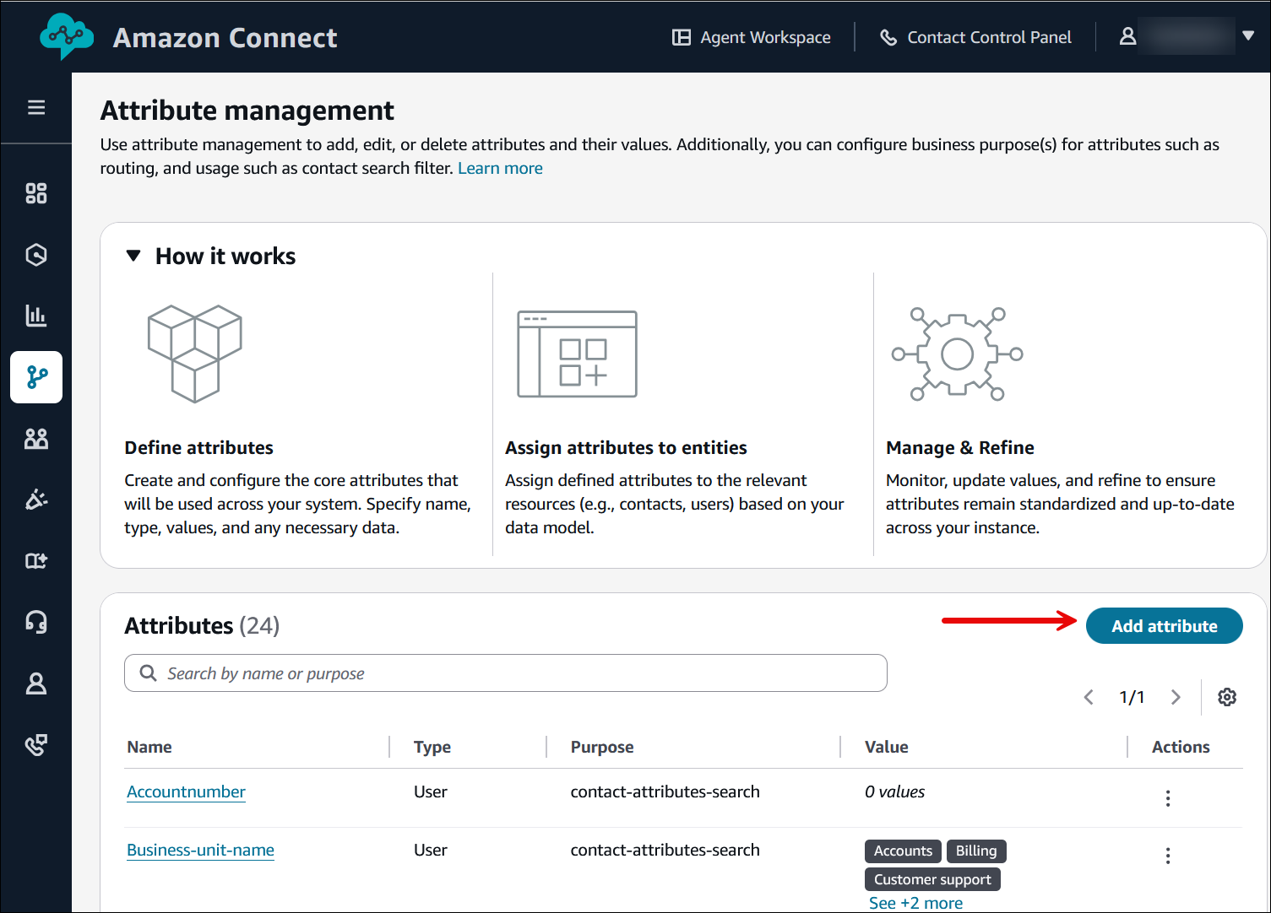Click the table settings gear icon
Screen dimensions: 1271x913
coord(1226,697)
